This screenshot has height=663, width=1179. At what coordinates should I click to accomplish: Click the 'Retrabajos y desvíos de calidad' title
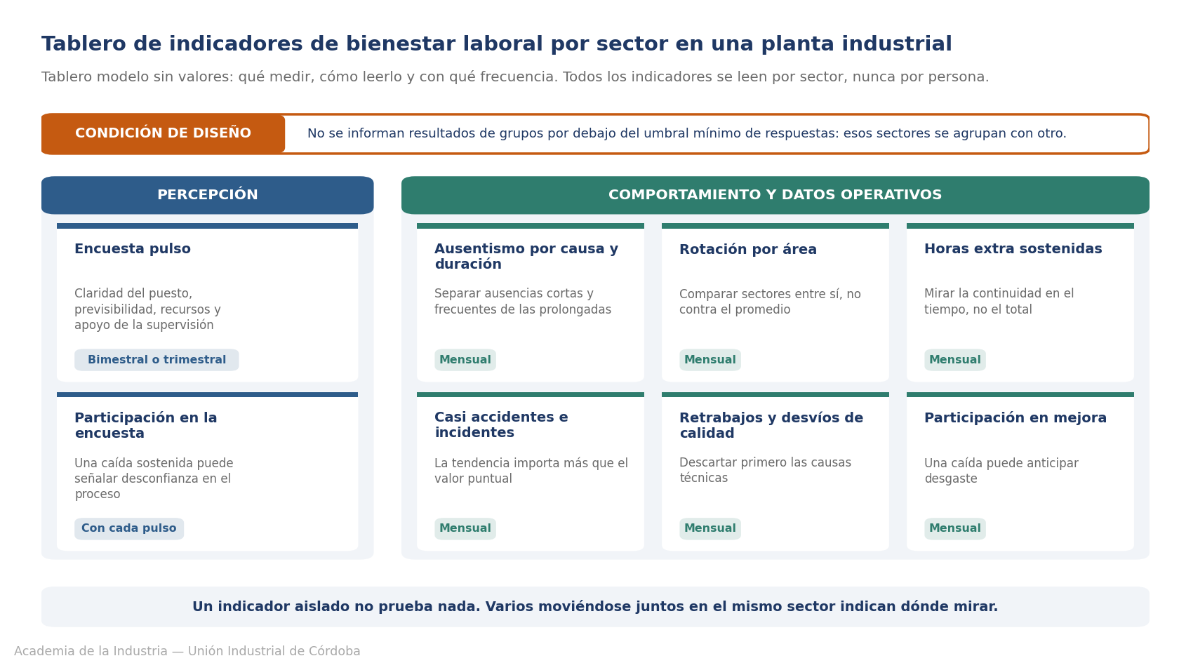[x=771, y=426]
